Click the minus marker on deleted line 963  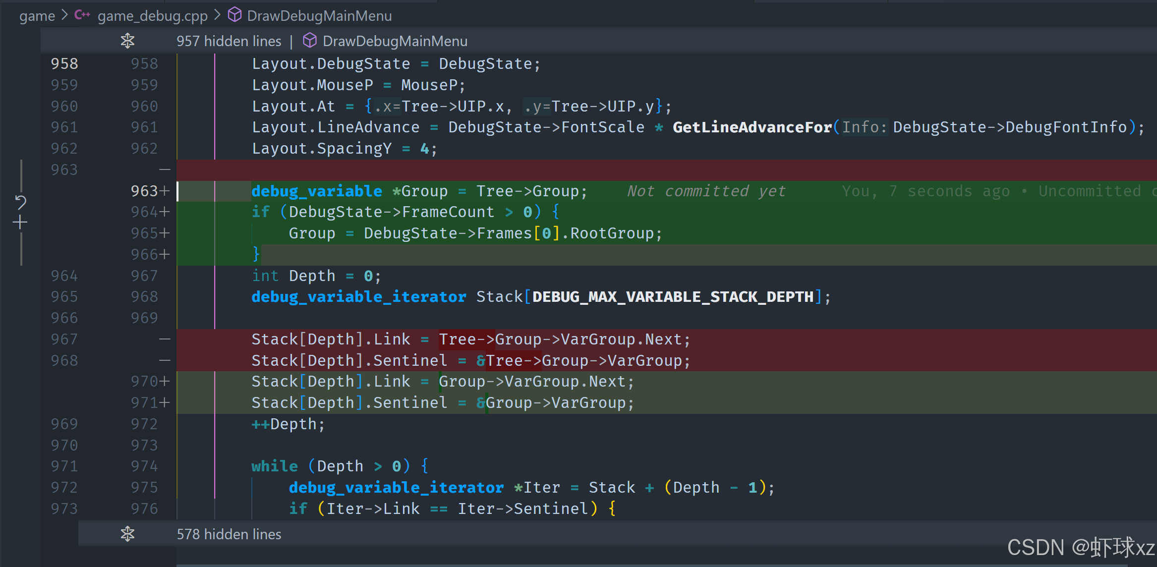pyautogui.click(x=165, y=170)
